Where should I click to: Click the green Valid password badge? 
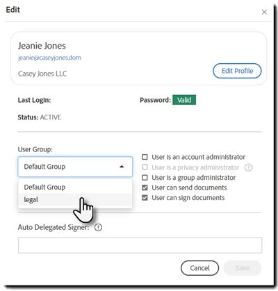point(184,100)
